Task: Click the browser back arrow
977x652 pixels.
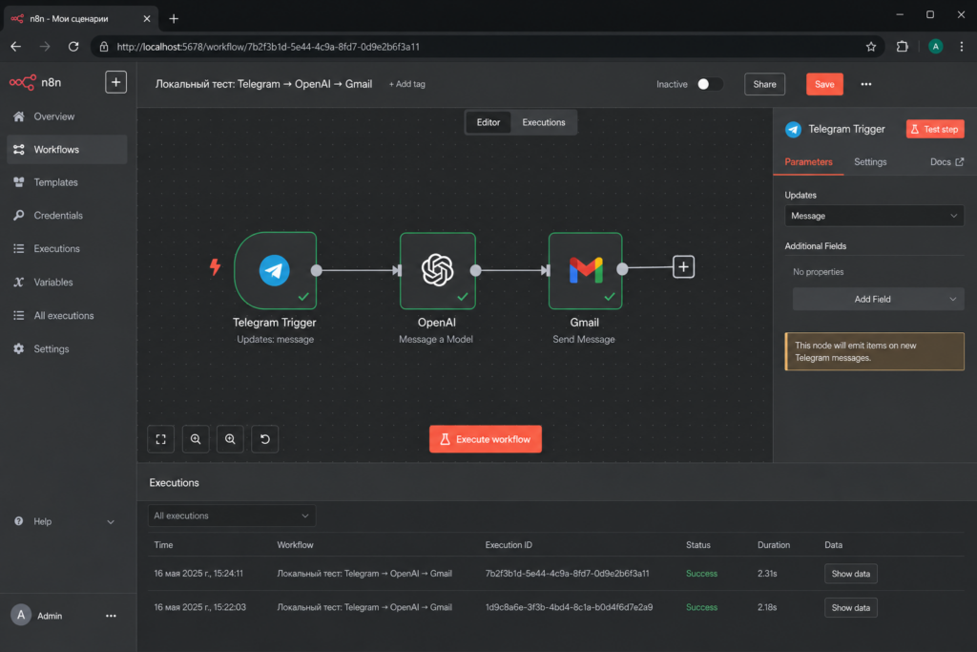Action: tap(16, 47)
